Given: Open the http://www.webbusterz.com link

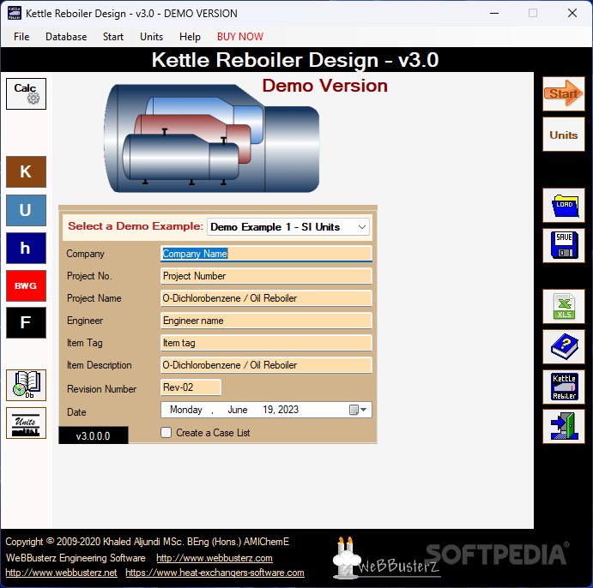Looking at the screenshot, I should click(x=214, y=558).
